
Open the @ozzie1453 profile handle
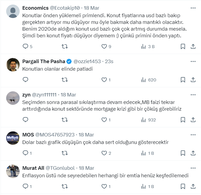(x=87, y=62)
